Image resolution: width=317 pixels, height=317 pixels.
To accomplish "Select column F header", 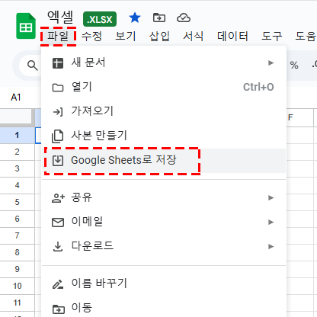I will [x=299, y=117].
